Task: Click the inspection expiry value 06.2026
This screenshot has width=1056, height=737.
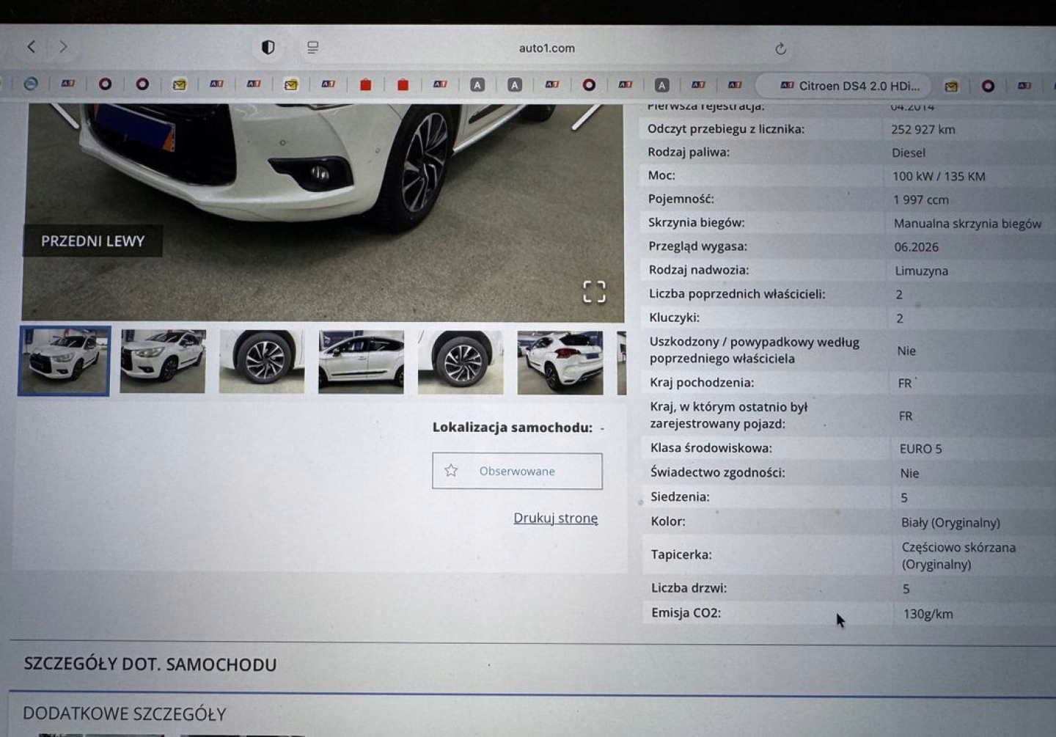Action: click(917, 247)
